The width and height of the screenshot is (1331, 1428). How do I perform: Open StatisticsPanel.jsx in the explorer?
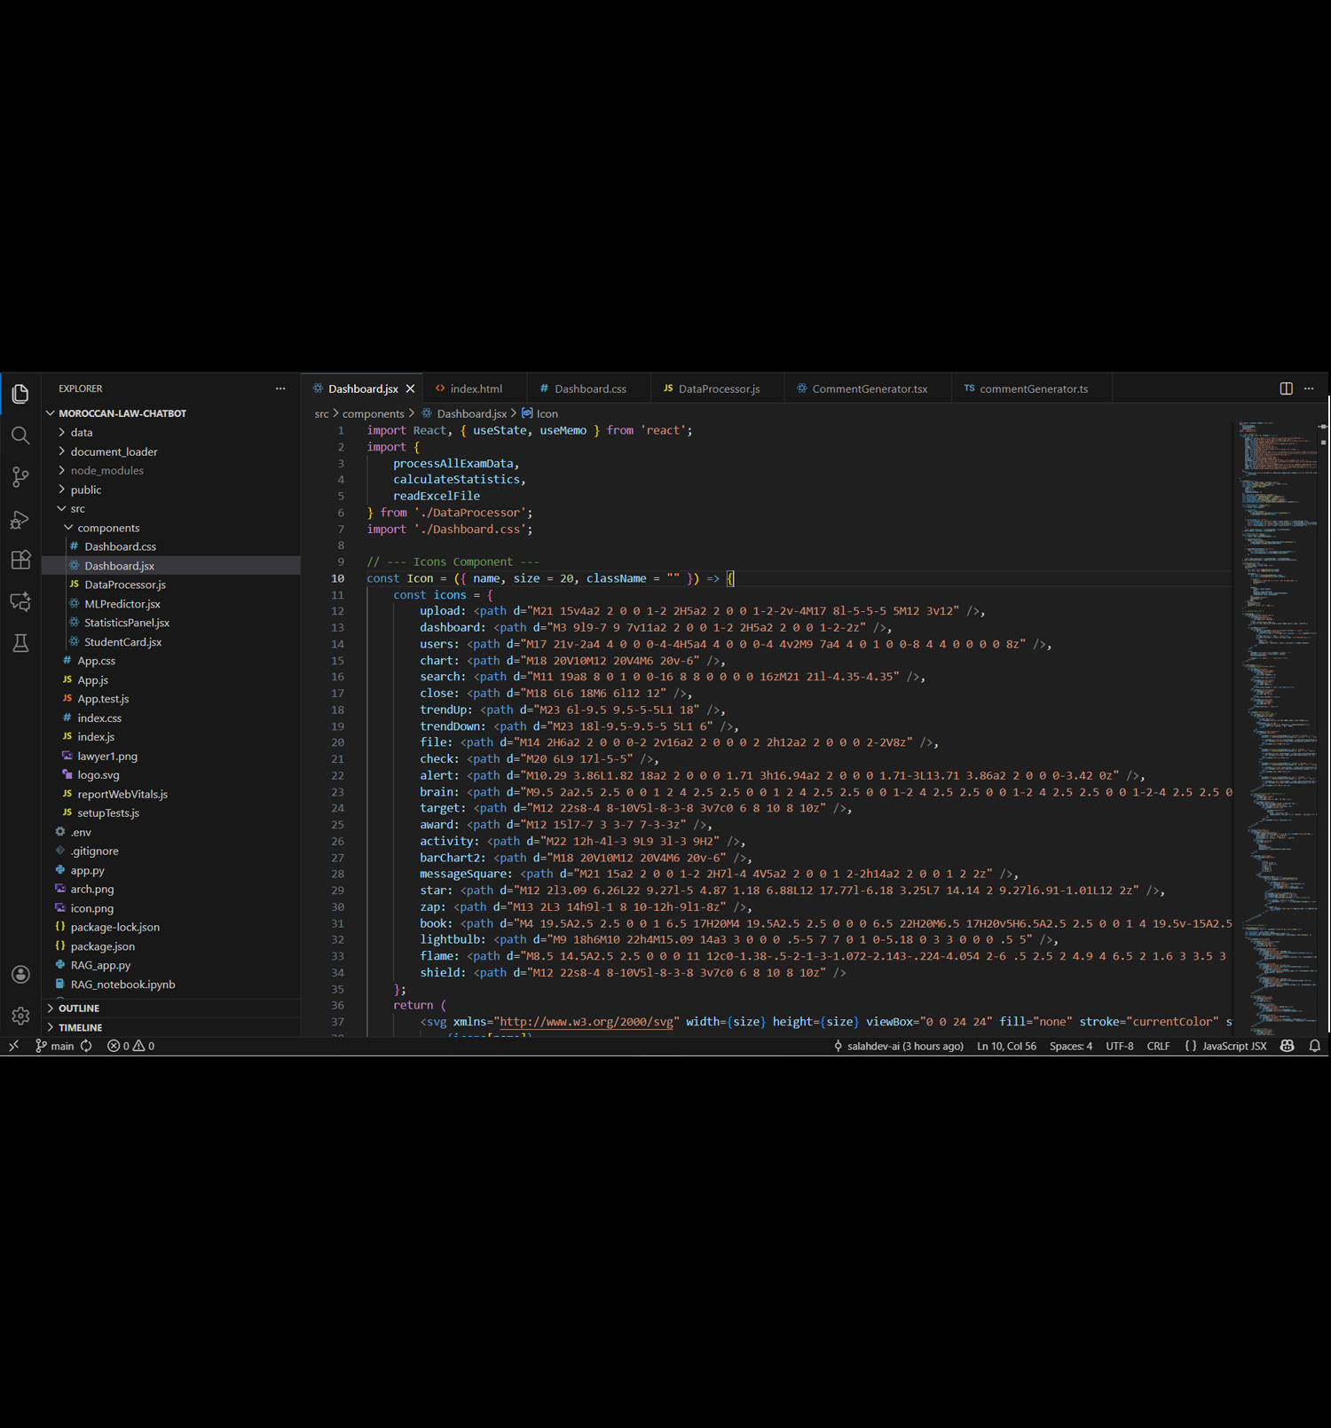(126, 623)
